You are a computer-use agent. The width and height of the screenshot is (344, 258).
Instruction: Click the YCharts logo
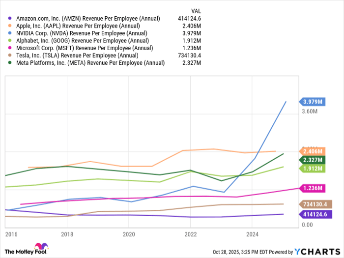click(317, 252)
